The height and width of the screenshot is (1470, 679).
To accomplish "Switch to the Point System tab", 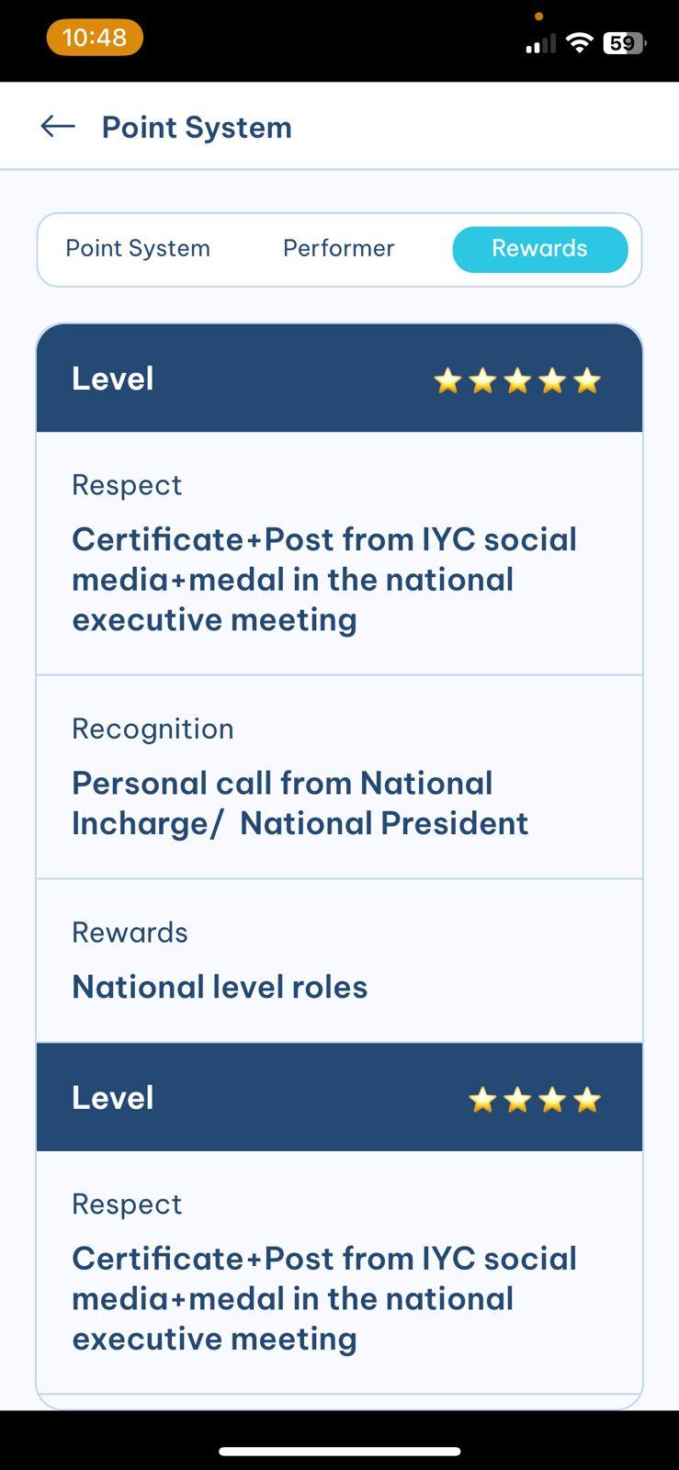I will (x=138, y=248).
